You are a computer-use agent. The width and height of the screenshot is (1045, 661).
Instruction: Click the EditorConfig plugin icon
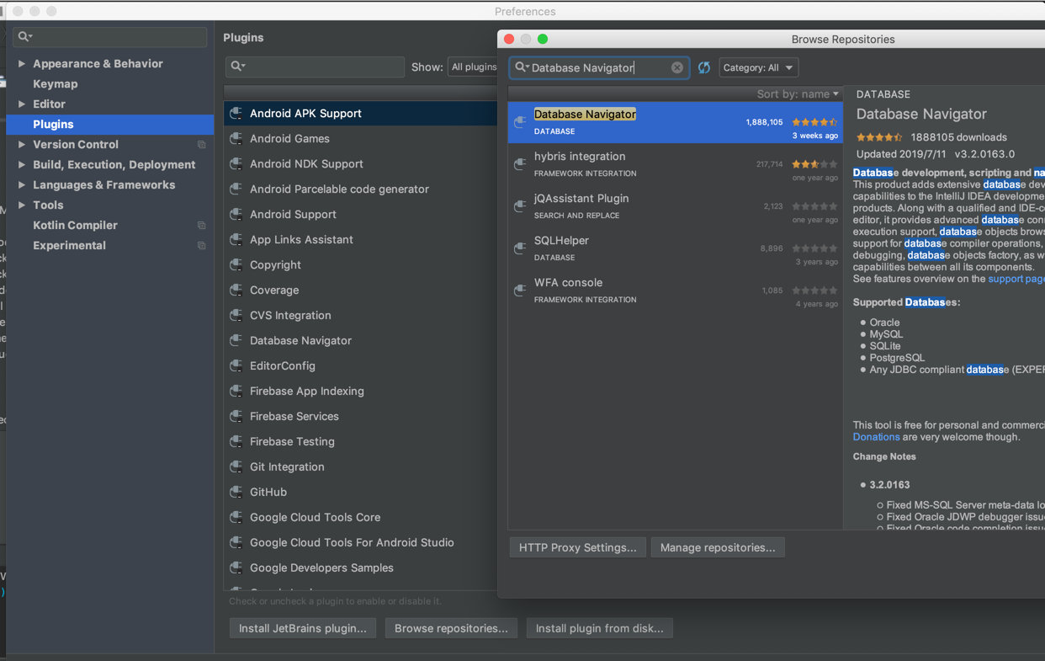click(x=236, y=366)
